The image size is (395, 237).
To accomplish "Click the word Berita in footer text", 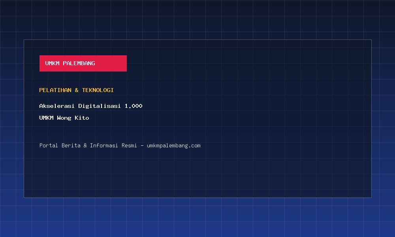I will tap(71, 146).
